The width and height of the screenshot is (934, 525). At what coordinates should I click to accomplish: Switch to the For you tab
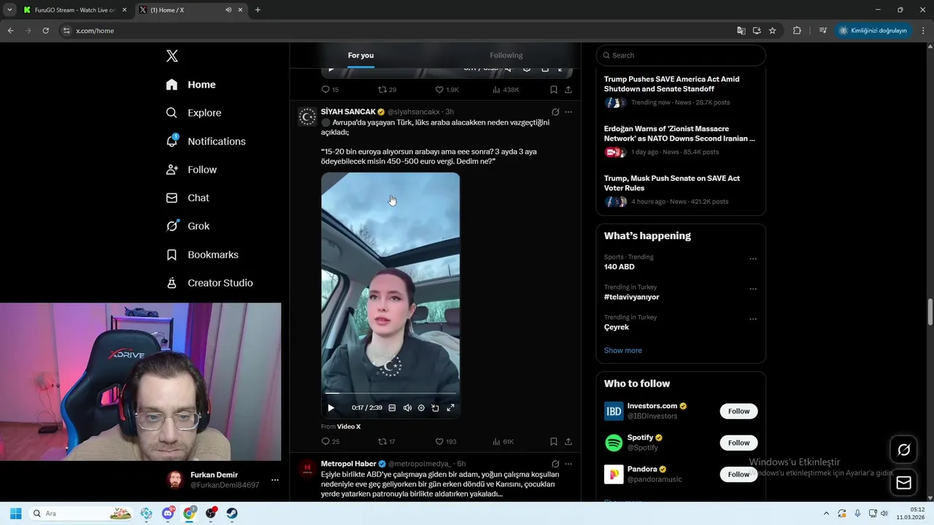click(x=360, y=55)
